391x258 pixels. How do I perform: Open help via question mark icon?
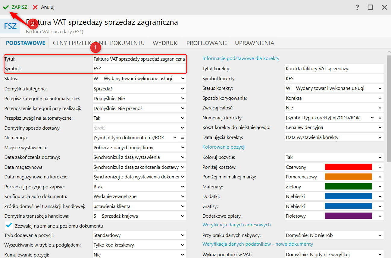[x=357, y=7]
